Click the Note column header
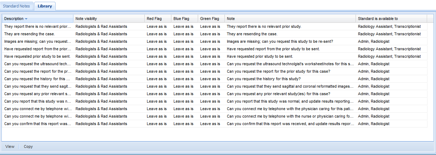The image size is (436, 155). [231, 19]
